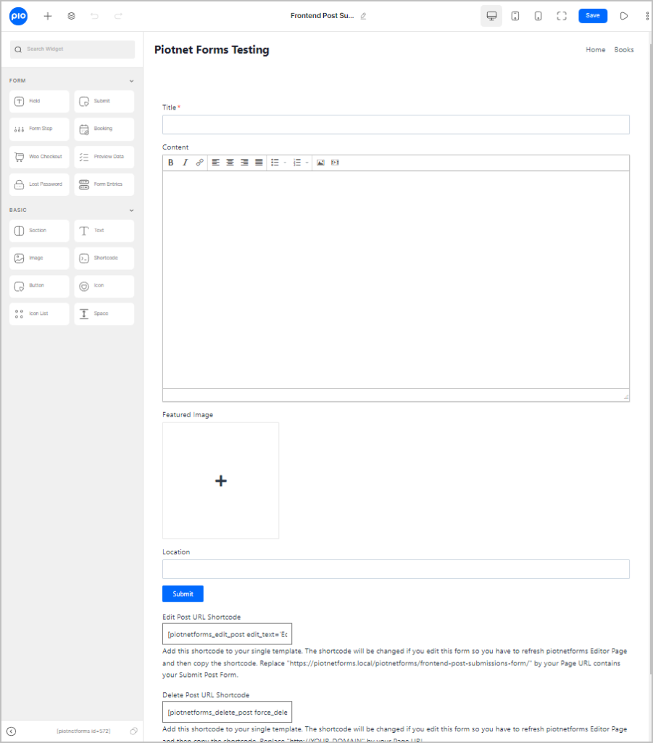Collapse the sidebar with back arrow
Image resolution: width=653 pixels, height=743 pixels.
[12, 731]
